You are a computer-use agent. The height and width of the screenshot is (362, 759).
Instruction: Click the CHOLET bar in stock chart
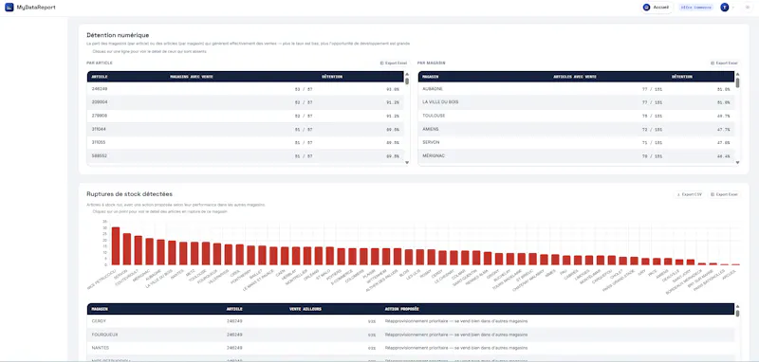pos(623,261)
